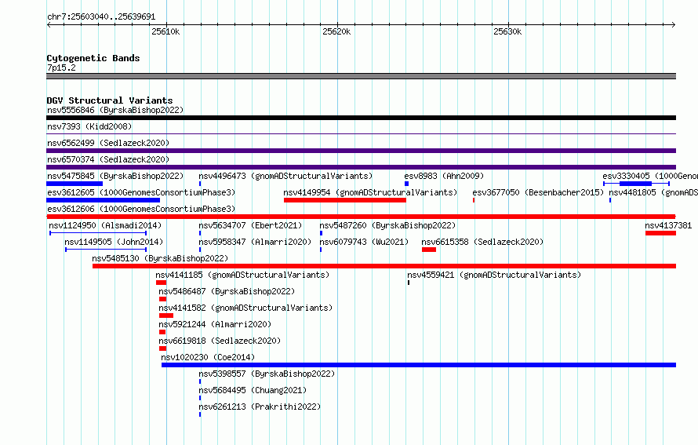
Task: Open nsv6615358 (Sedlazeck2020) label
Action: 482,242
